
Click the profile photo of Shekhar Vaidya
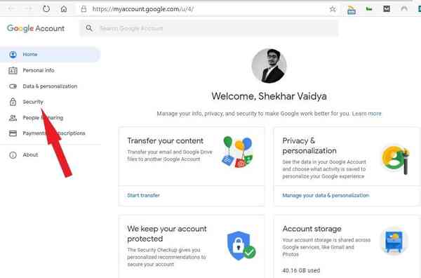tap(269, 66)
